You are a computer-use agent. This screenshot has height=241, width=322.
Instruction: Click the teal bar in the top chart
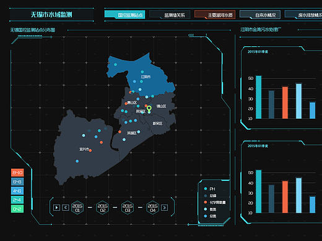tap(259, 97)
